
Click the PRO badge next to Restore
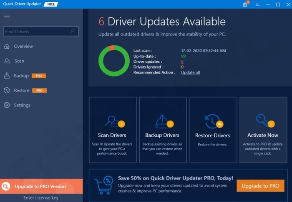(39, 91)
